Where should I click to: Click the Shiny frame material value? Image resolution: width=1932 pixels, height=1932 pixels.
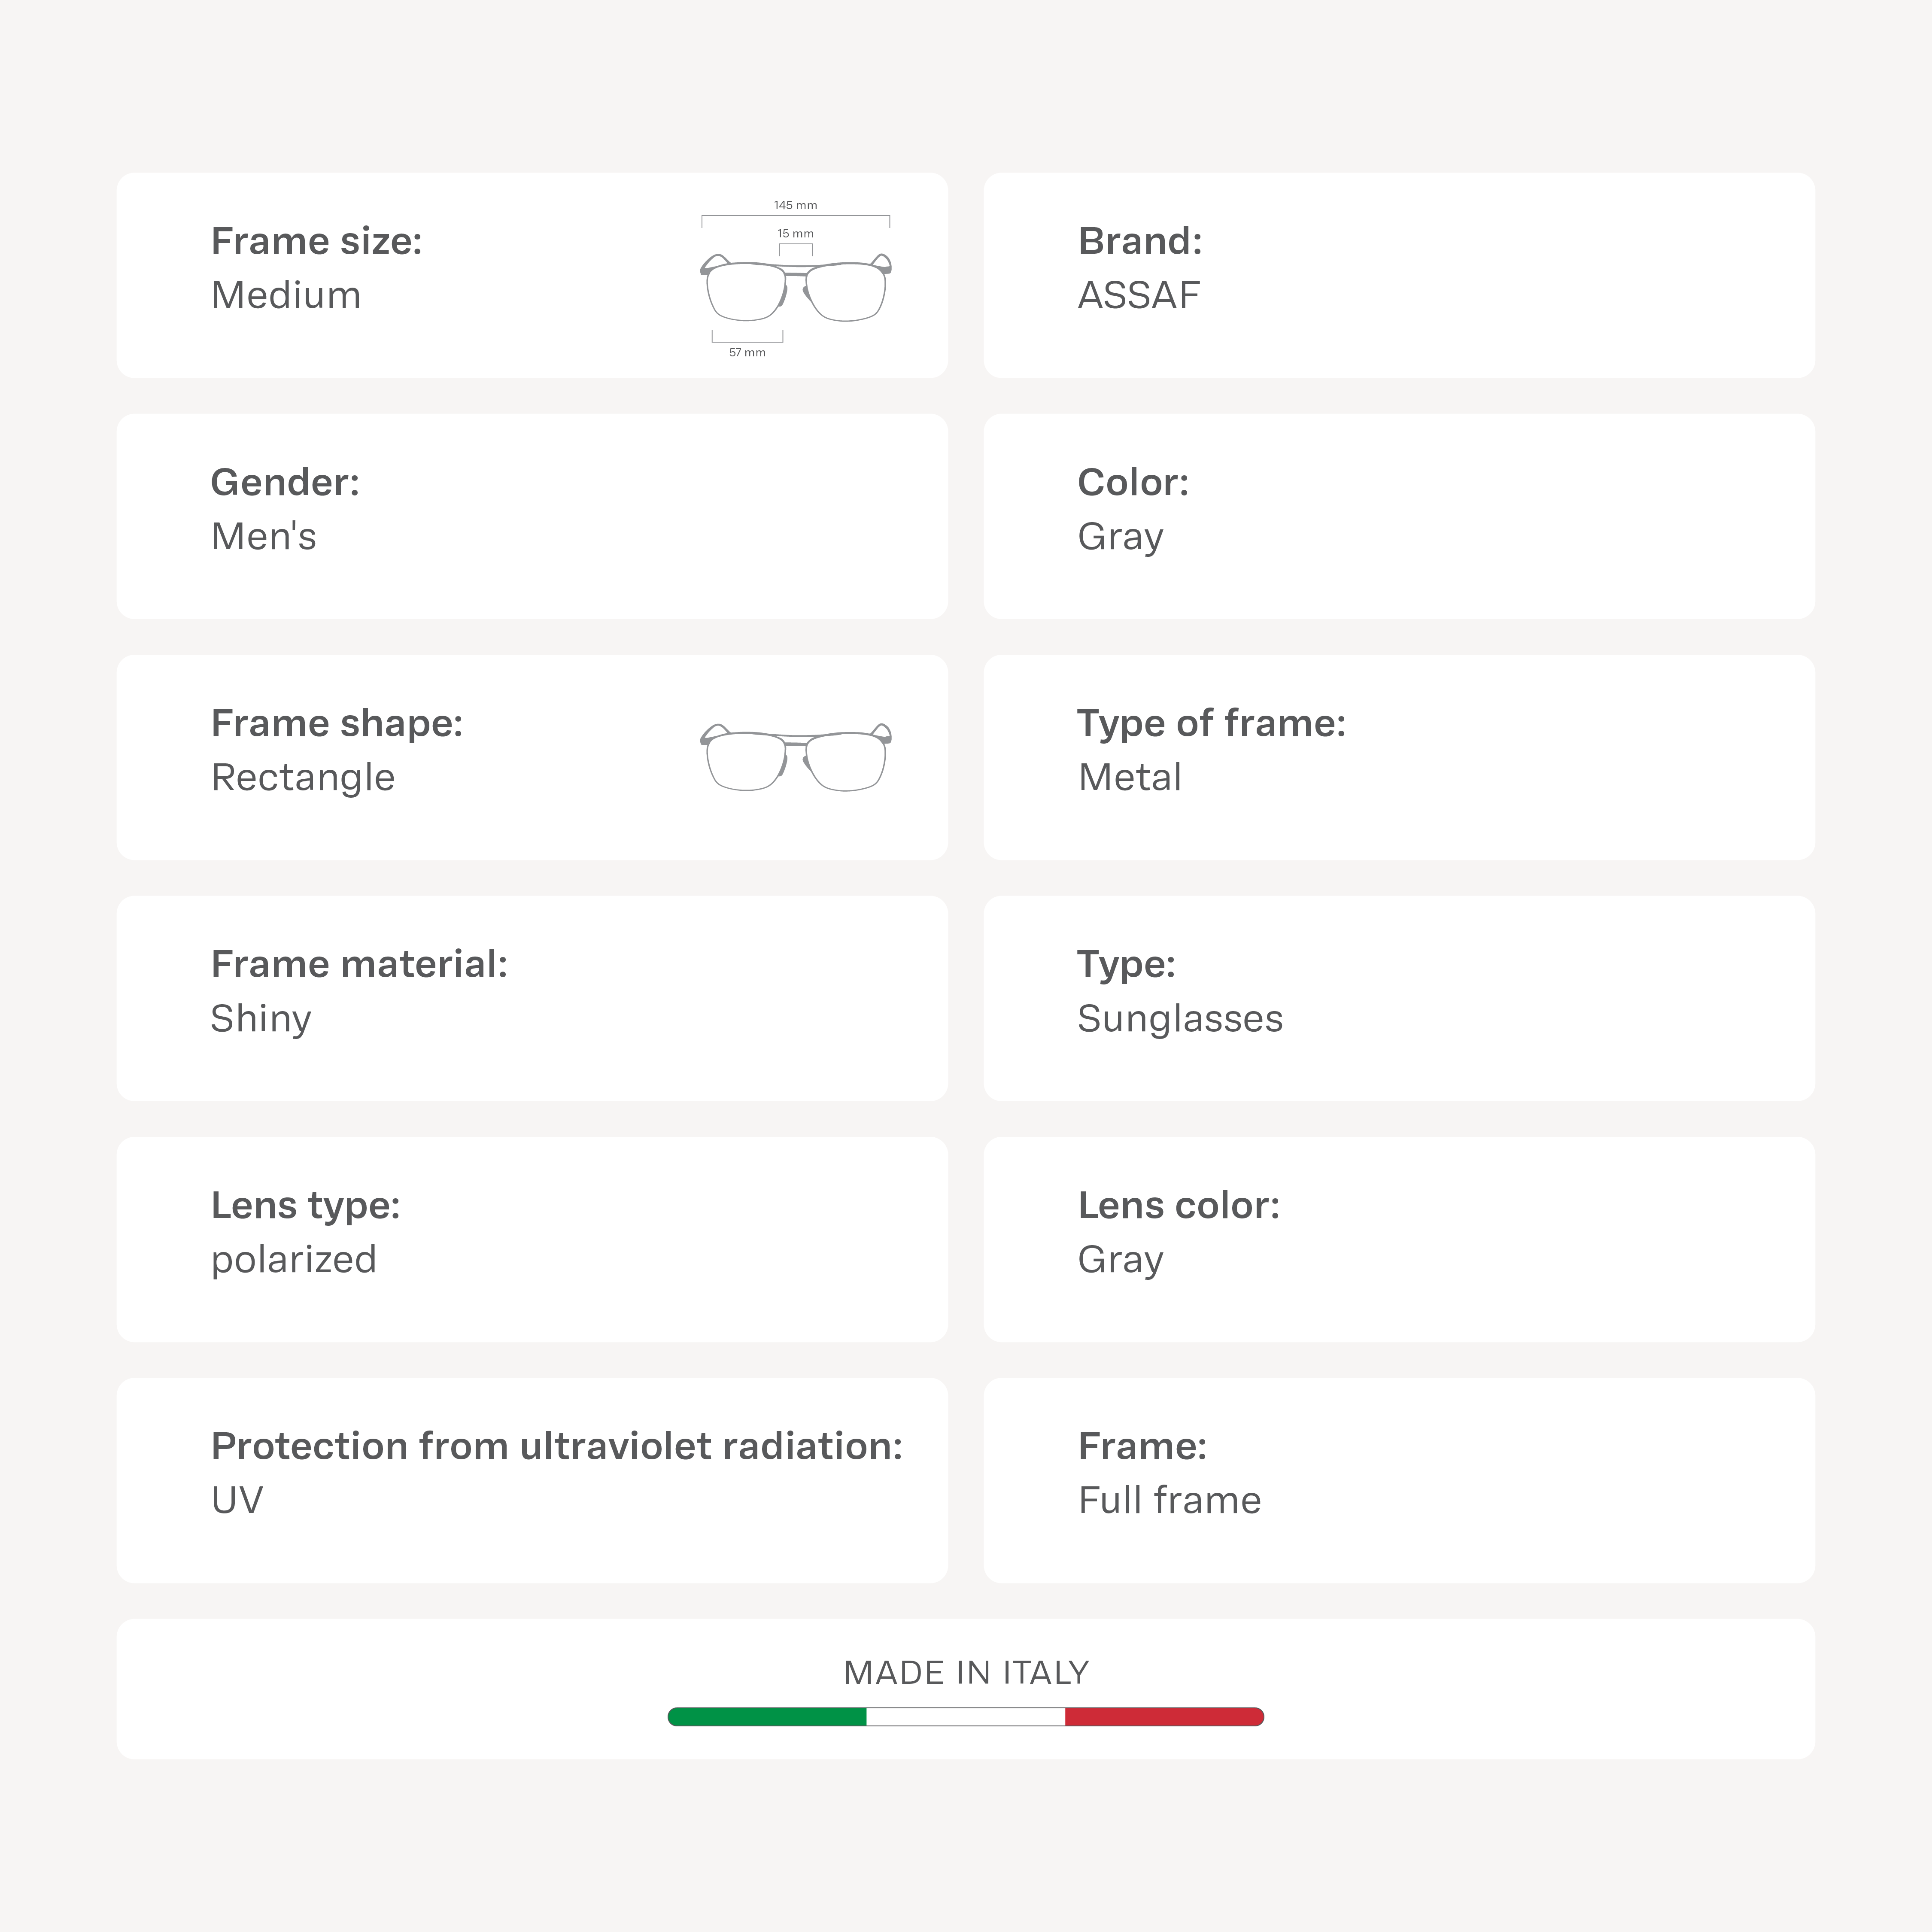click(261, 1018)
